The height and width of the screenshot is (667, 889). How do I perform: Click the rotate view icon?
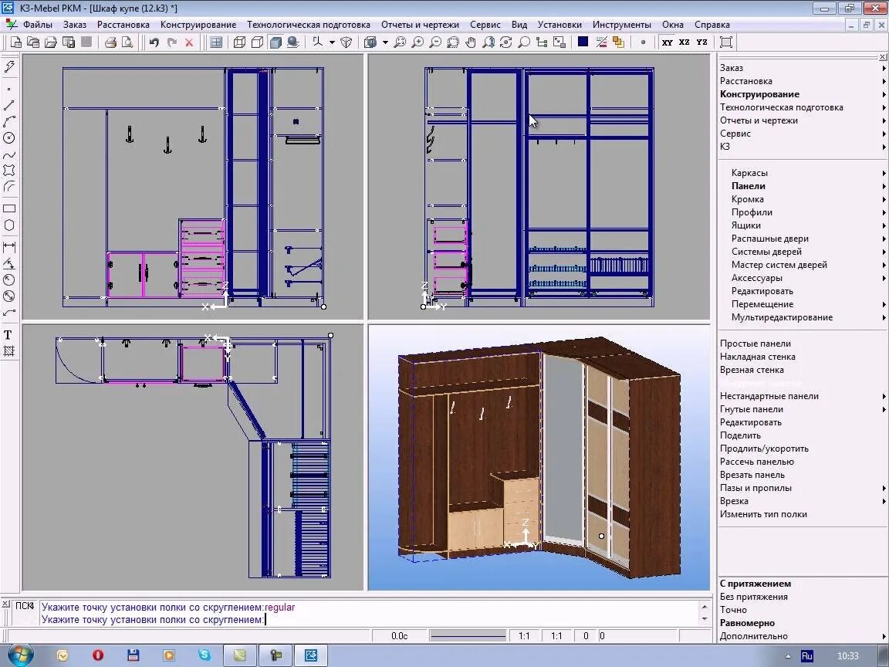click(x=505, y=42)
